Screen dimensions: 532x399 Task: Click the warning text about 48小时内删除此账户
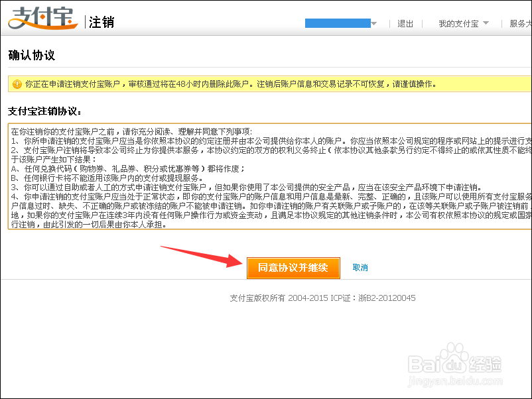point(230,84)
